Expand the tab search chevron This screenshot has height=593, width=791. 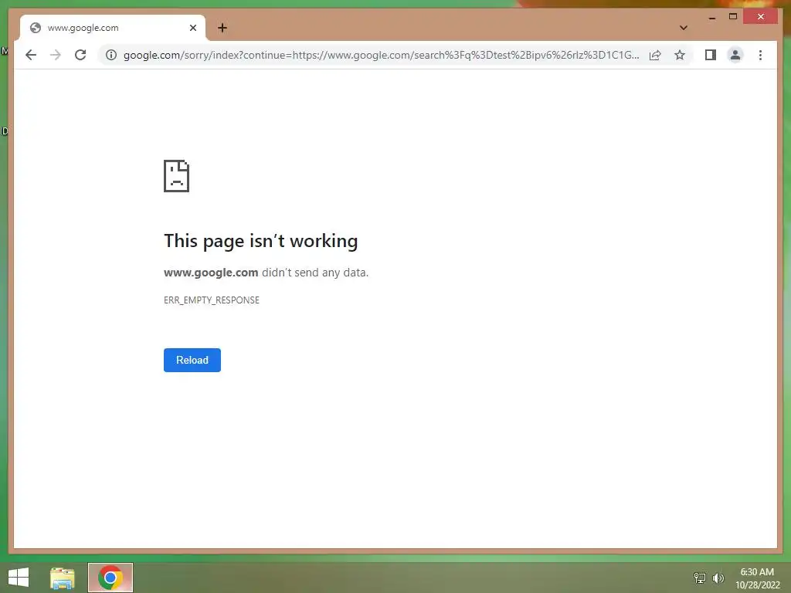683,28
